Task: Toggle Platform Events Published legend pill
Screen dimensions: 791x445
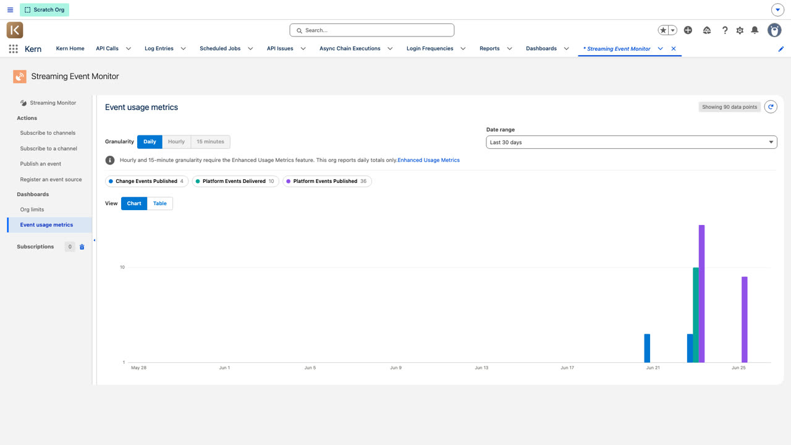Action: click(327, 181)
